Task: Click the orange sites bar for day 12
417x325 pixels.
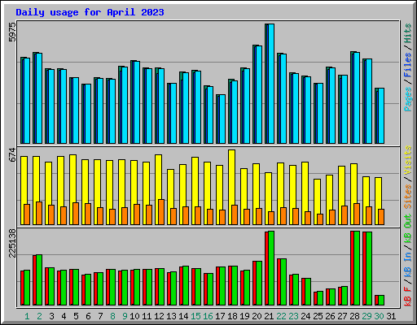Action: tap(161, 212)
